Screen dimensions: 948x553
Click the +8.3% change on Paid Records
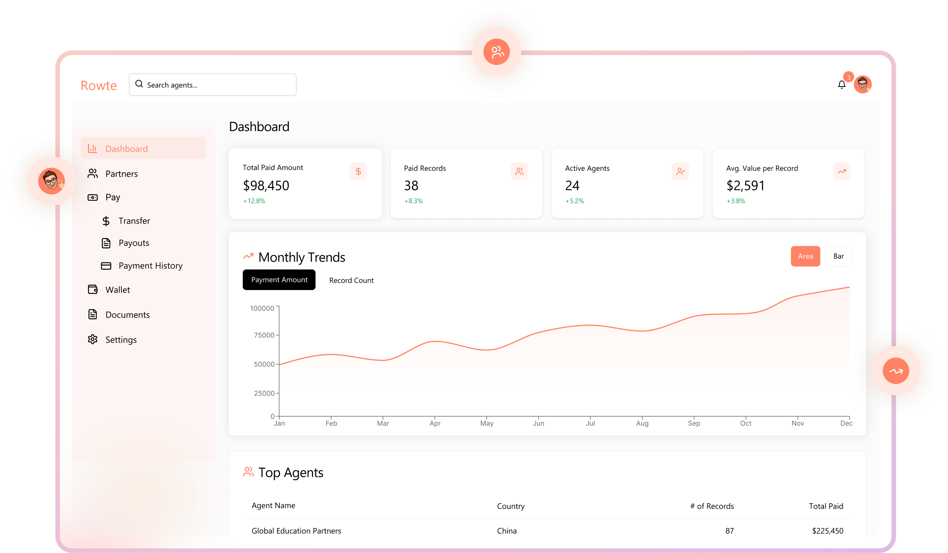pyautogui.click(x=414, y=201)
